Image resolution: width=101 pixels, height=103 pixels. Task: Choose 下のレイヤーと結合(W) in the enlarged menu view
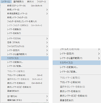tap(77, 82)
